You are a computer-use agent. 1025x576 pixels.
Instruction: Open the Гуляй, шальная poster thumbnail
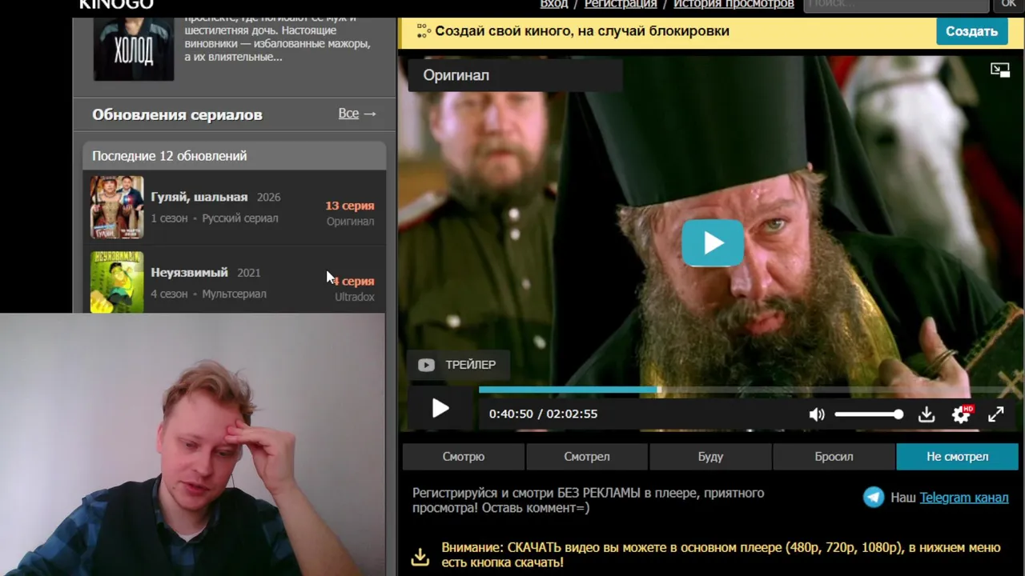117,207
